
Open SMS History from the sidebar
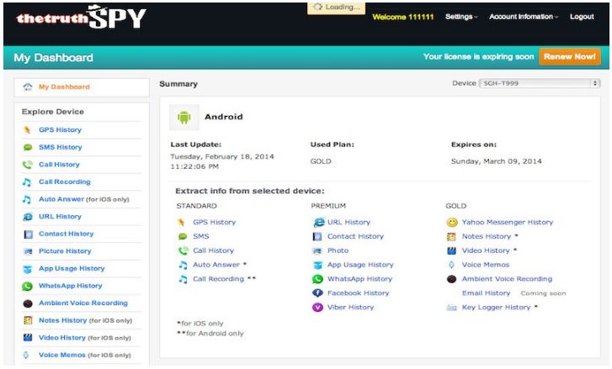pyautogui.click(x=60, y=147)
